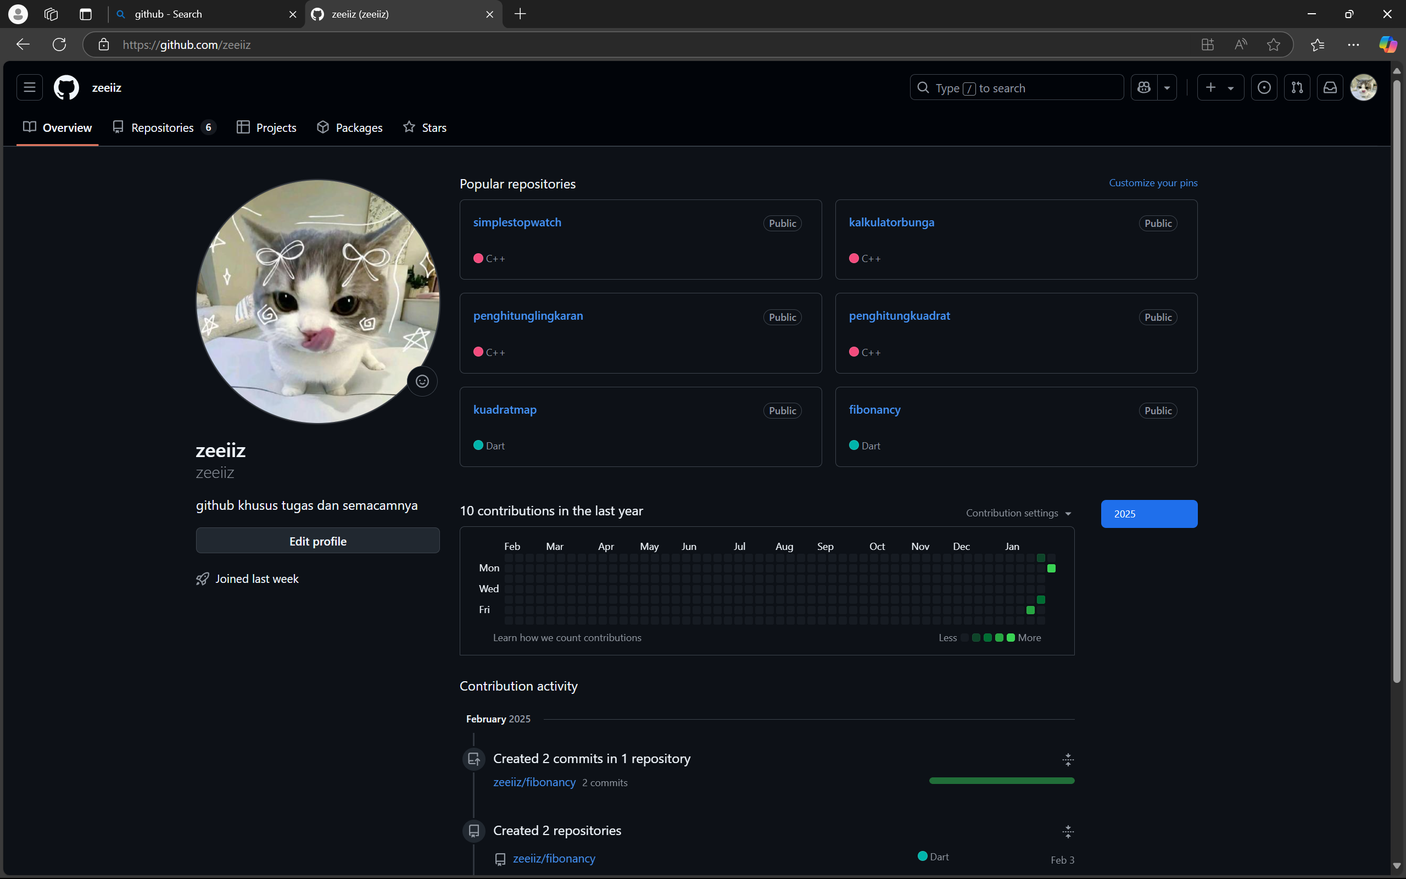This screenshot has height=879, width=1406.
Task: Select the 2025 year filter
Action: click(1148, 514)
